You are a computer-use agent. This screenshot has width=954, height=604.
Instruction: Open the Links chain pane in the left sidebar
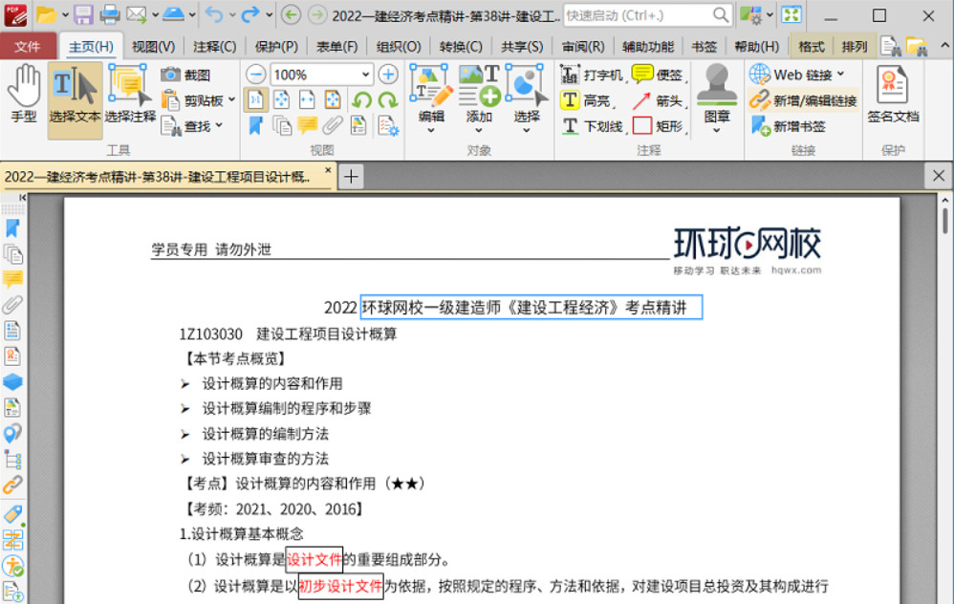12,485
